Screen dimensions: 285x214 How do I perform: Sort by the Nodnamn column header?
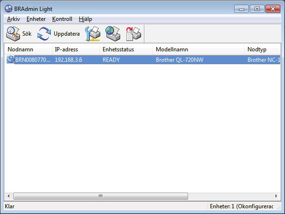28,49
